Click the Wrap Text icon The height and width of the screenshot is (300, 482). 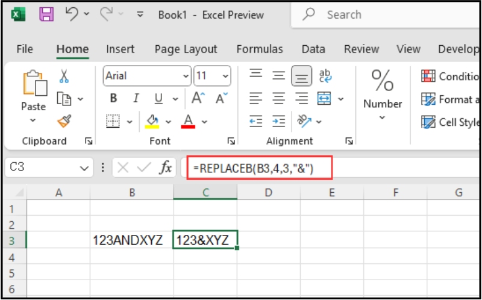pos(325,76)
